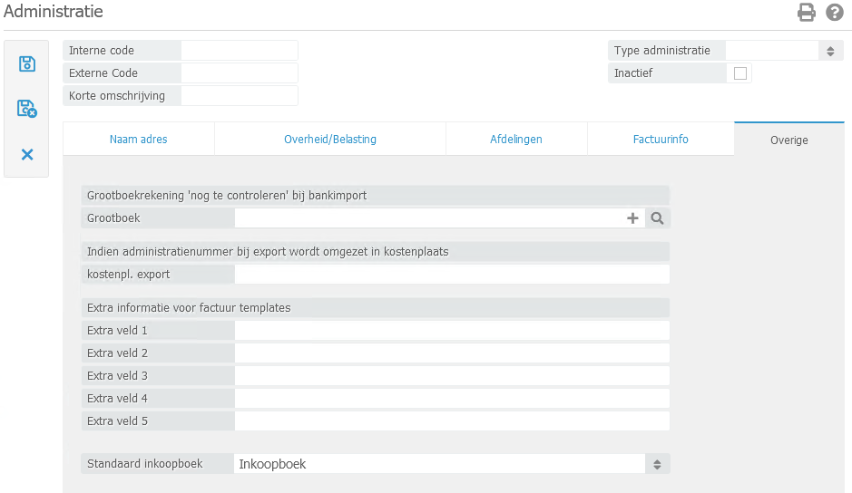852x493 pixels.
Task: Click the save icon in left sidebar
Action: [x=27, y=63]
